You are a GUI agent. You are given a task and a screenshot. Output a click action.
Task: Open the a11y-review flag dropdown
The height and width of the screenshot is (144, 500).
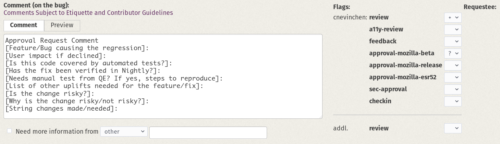453,29
